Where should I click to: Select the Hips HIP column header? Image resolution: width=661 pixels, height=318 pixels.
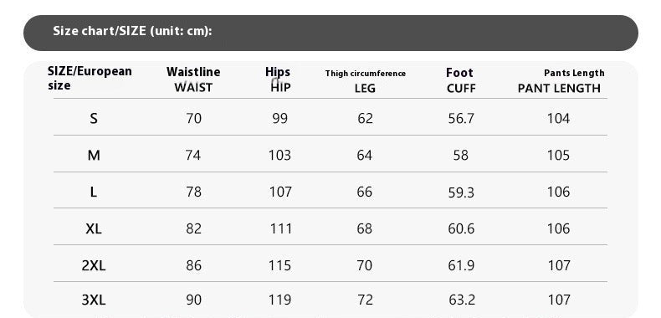279,79
